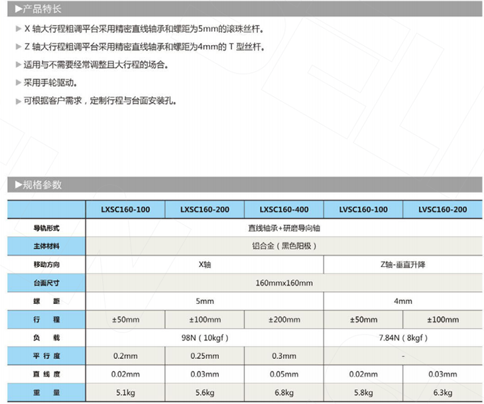Click the ±200mm travel cell

284,319
